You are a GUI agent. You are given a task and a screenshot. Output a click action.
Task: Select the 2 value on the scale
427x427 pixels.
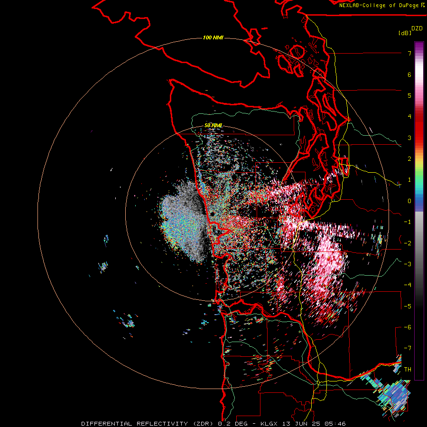pos(409,159)
